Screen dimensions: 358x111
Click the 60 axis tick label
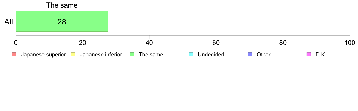pyautogui.click(x=216, y=43)
